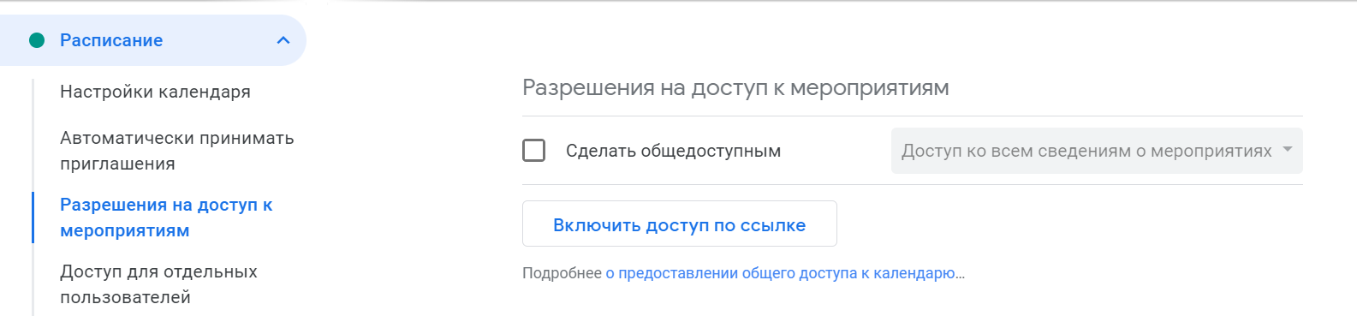
Task: Click the green Расписание calendar color dot
Action: [37, 40]
